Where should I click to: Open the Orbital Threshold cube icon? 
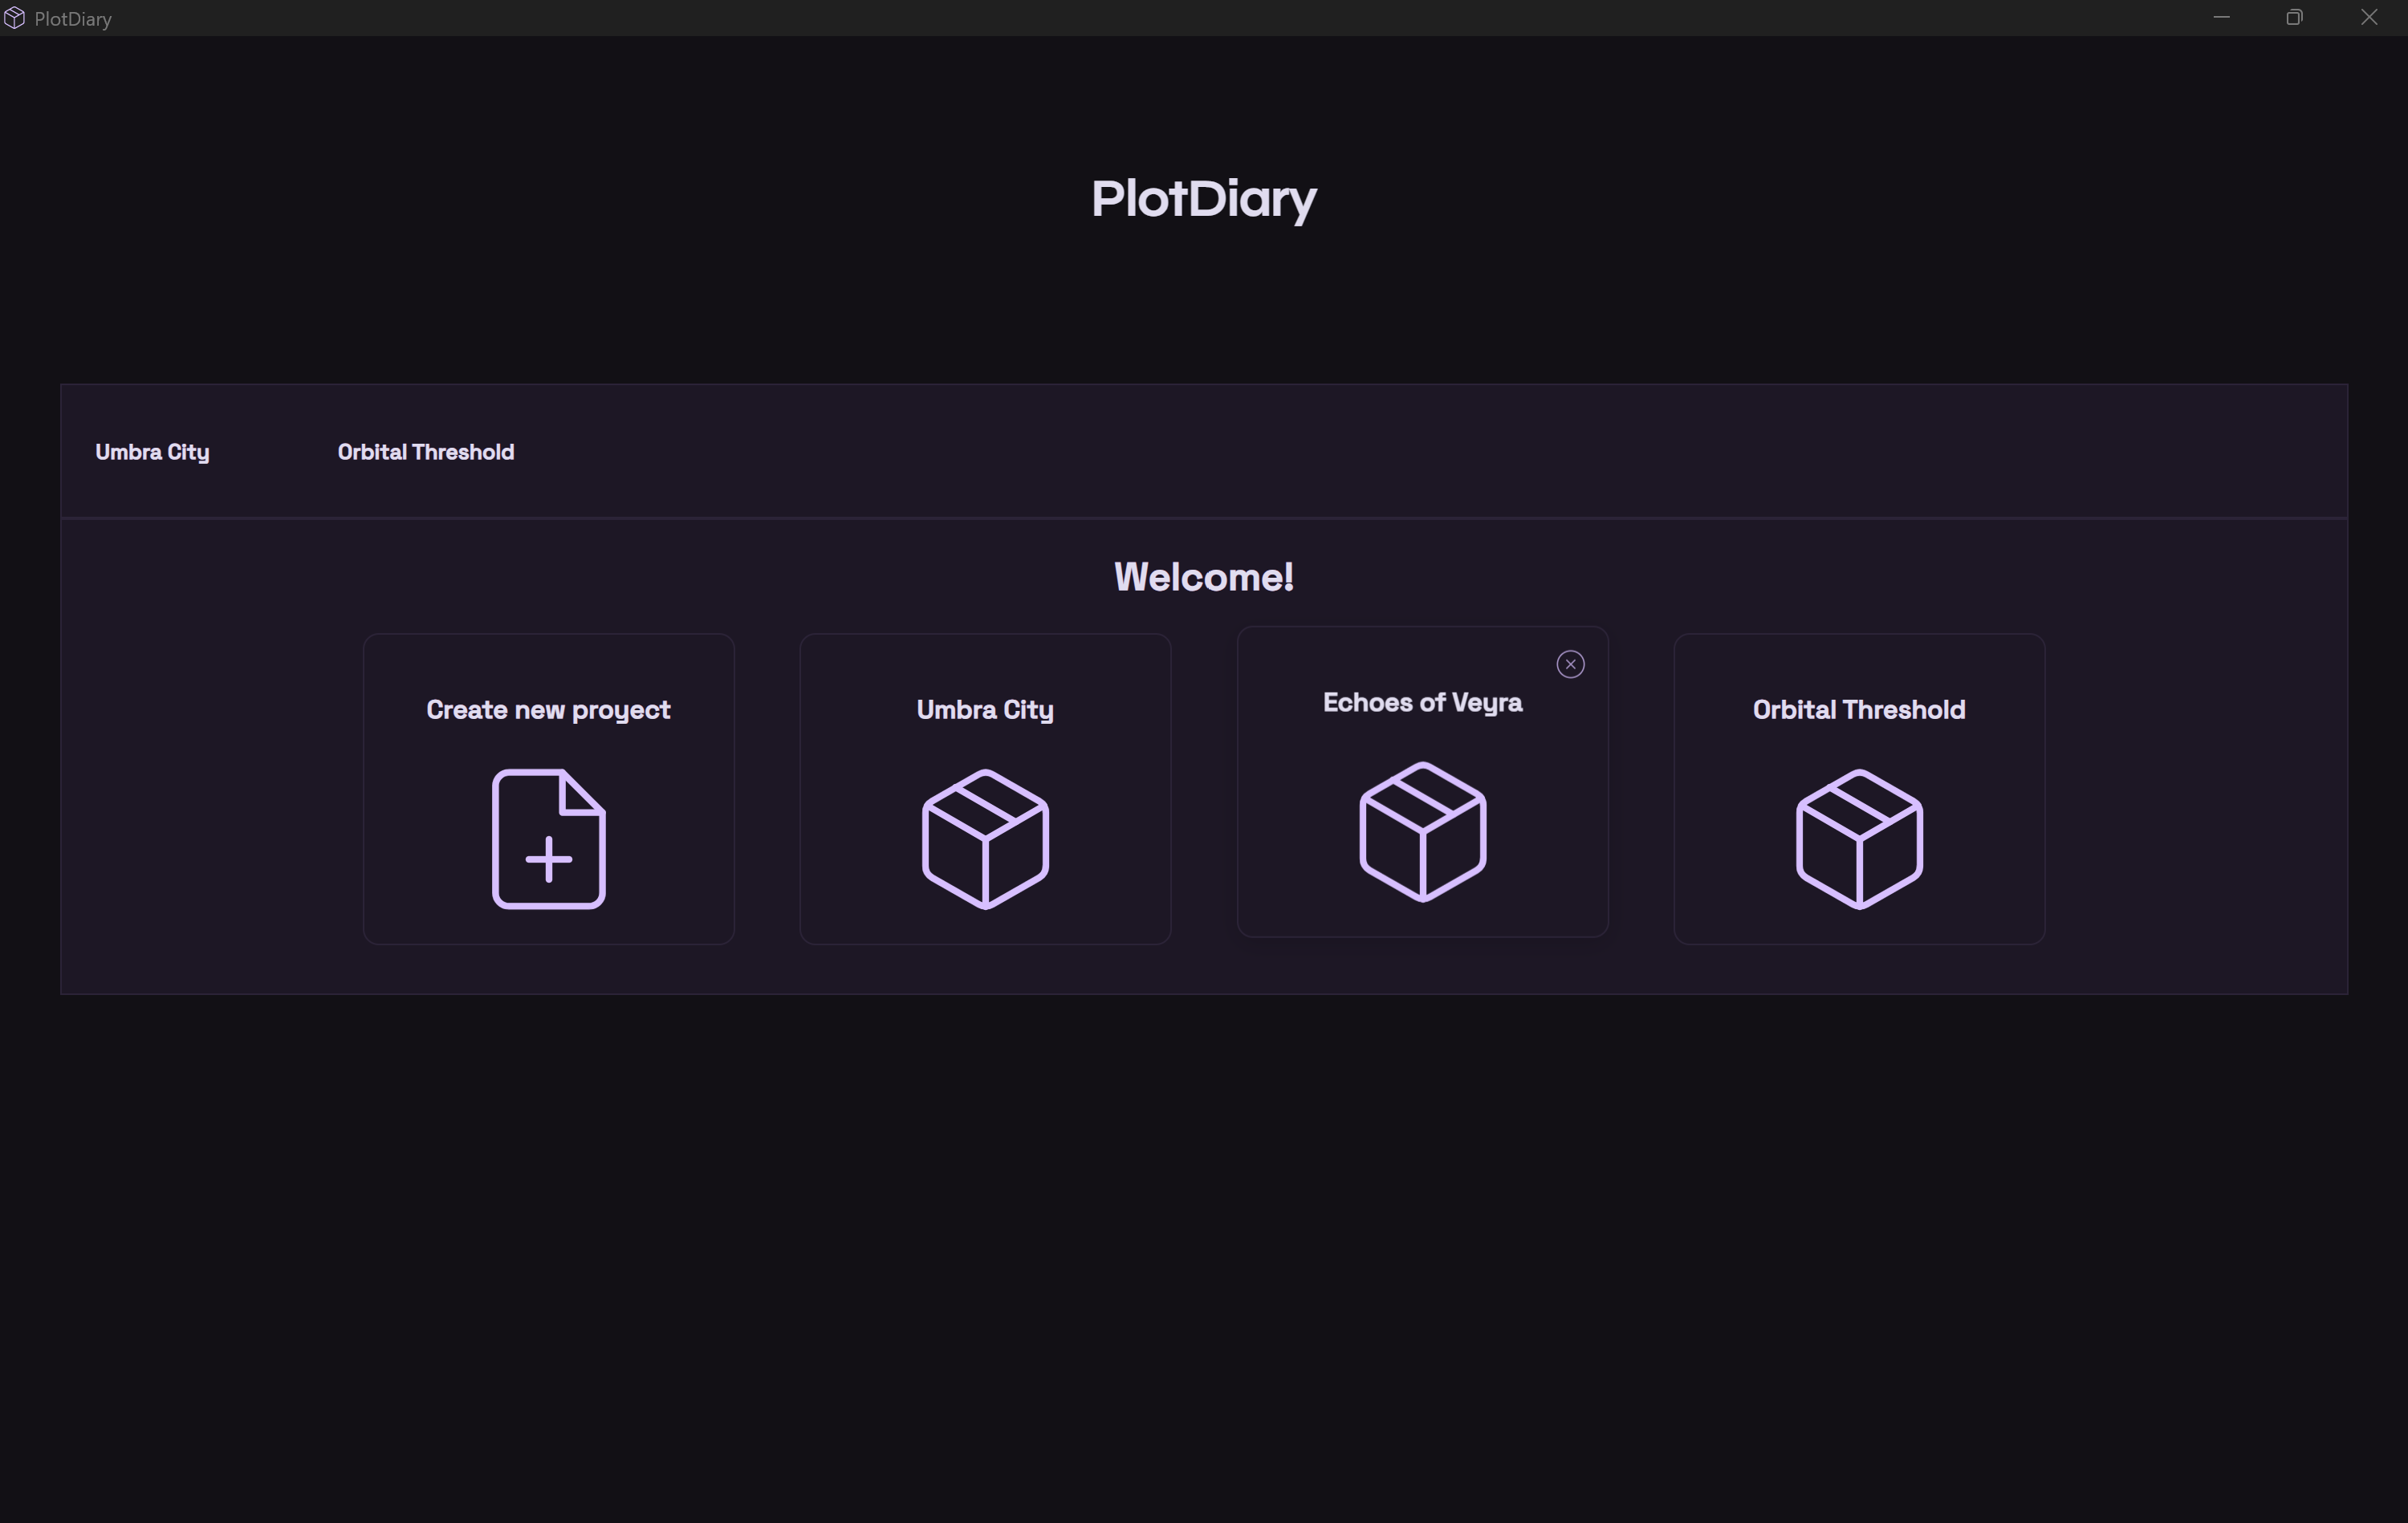[1859, 839]
